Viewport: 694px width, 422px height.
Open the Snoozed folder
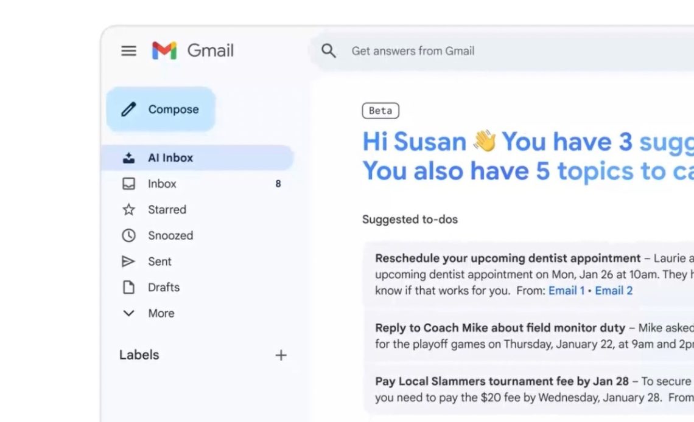pos(197,235)
